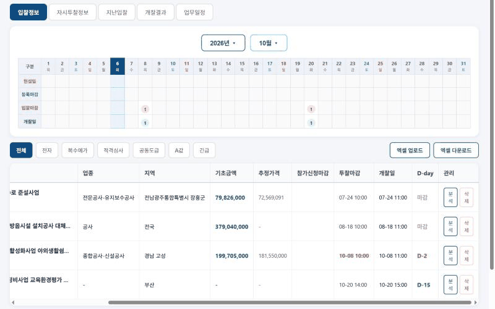Click the 전남광주통합특별시 장흥군 region cell

[175, 198]
